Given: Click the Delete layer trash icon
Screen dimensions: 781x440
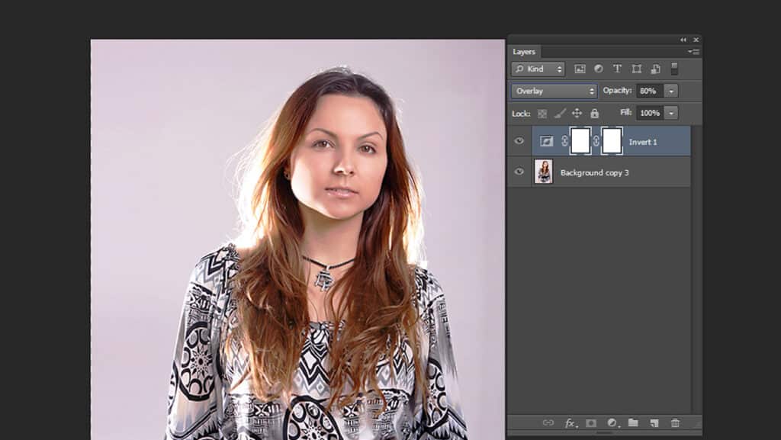Looking at the screenshot, I should point(676,423).
